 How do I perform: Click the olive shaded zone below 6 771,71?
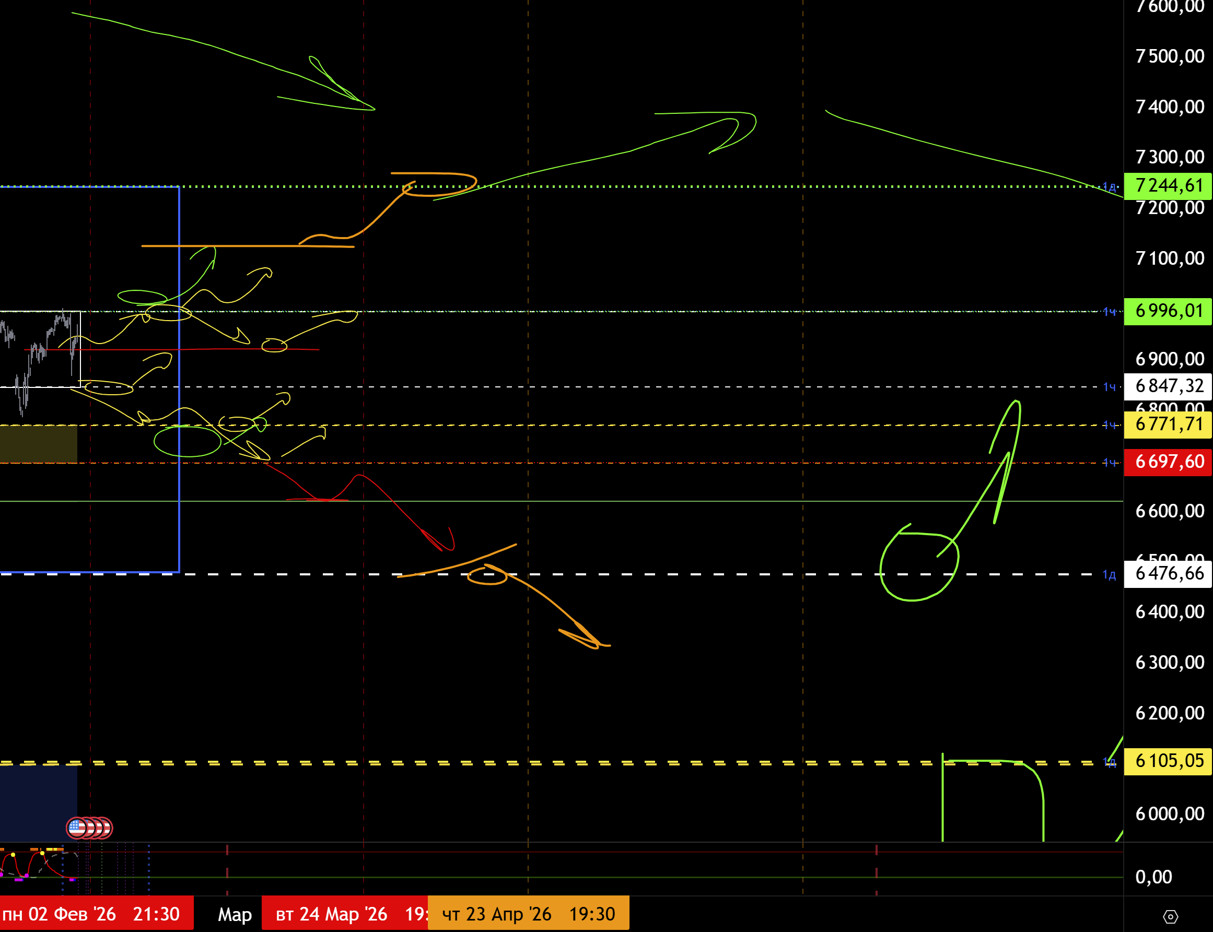pyautogui.click(x=38, y=444)
